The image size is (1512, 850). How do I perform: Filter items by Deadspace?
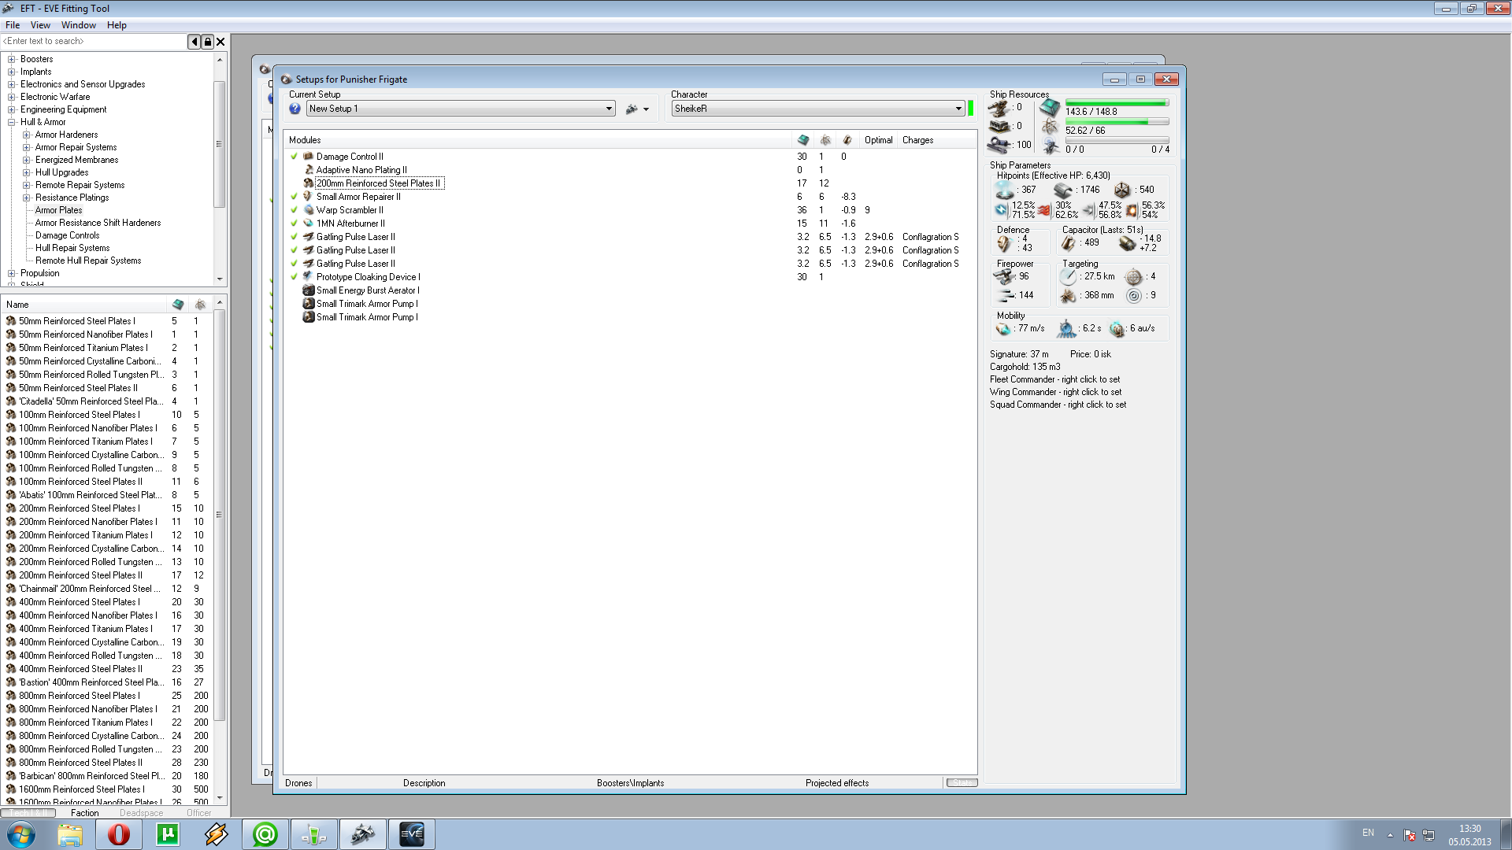(x=142, y=813)
